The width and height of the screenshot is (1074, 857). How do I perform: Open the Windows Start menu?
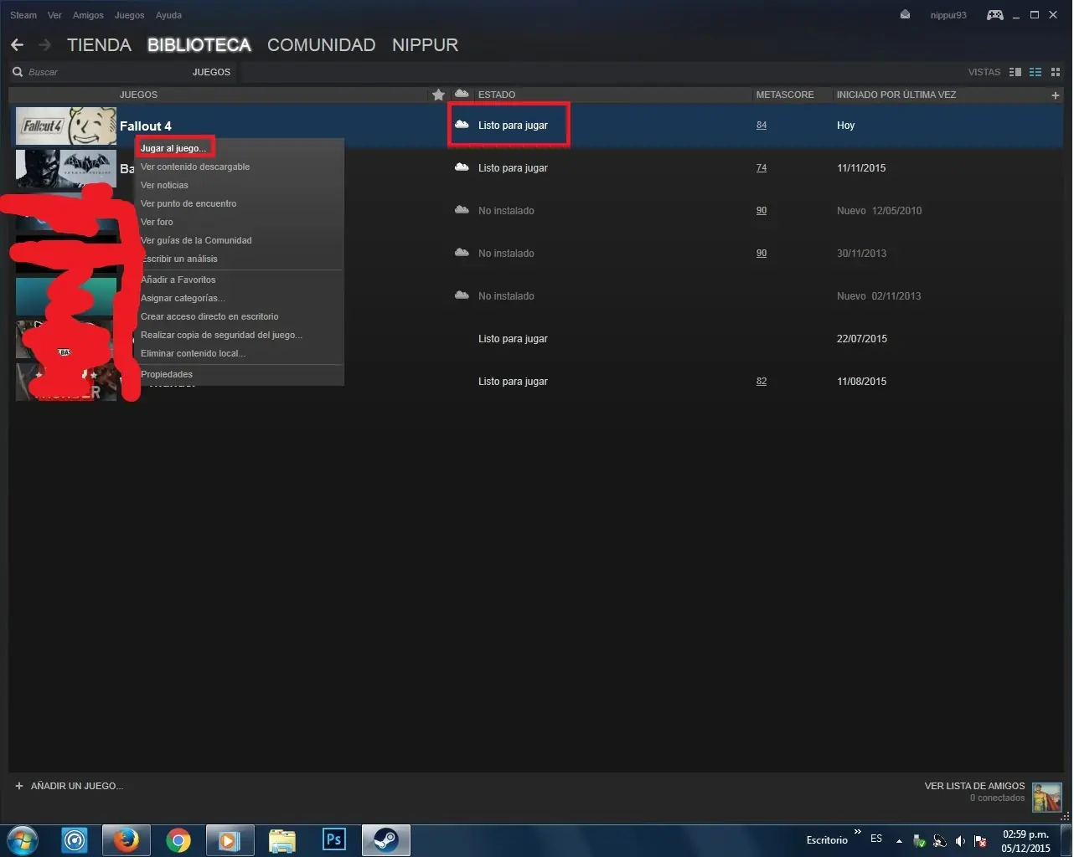point(23,840)
